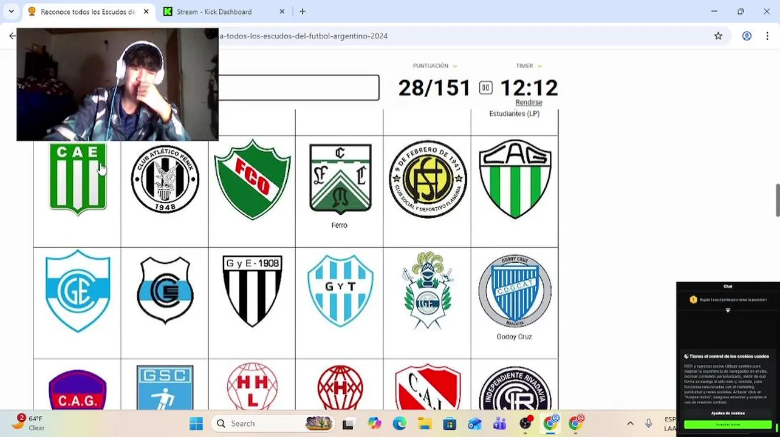Screen dimensions: 780x437
Task: Click the GyE-1908 black-striped crest
Action: pos(252,291)
